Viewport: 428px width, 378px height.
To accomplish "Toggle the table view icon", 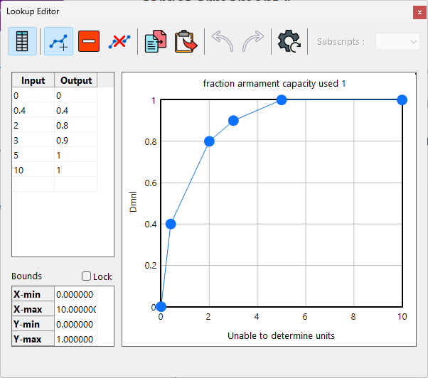I will [23, 42].
